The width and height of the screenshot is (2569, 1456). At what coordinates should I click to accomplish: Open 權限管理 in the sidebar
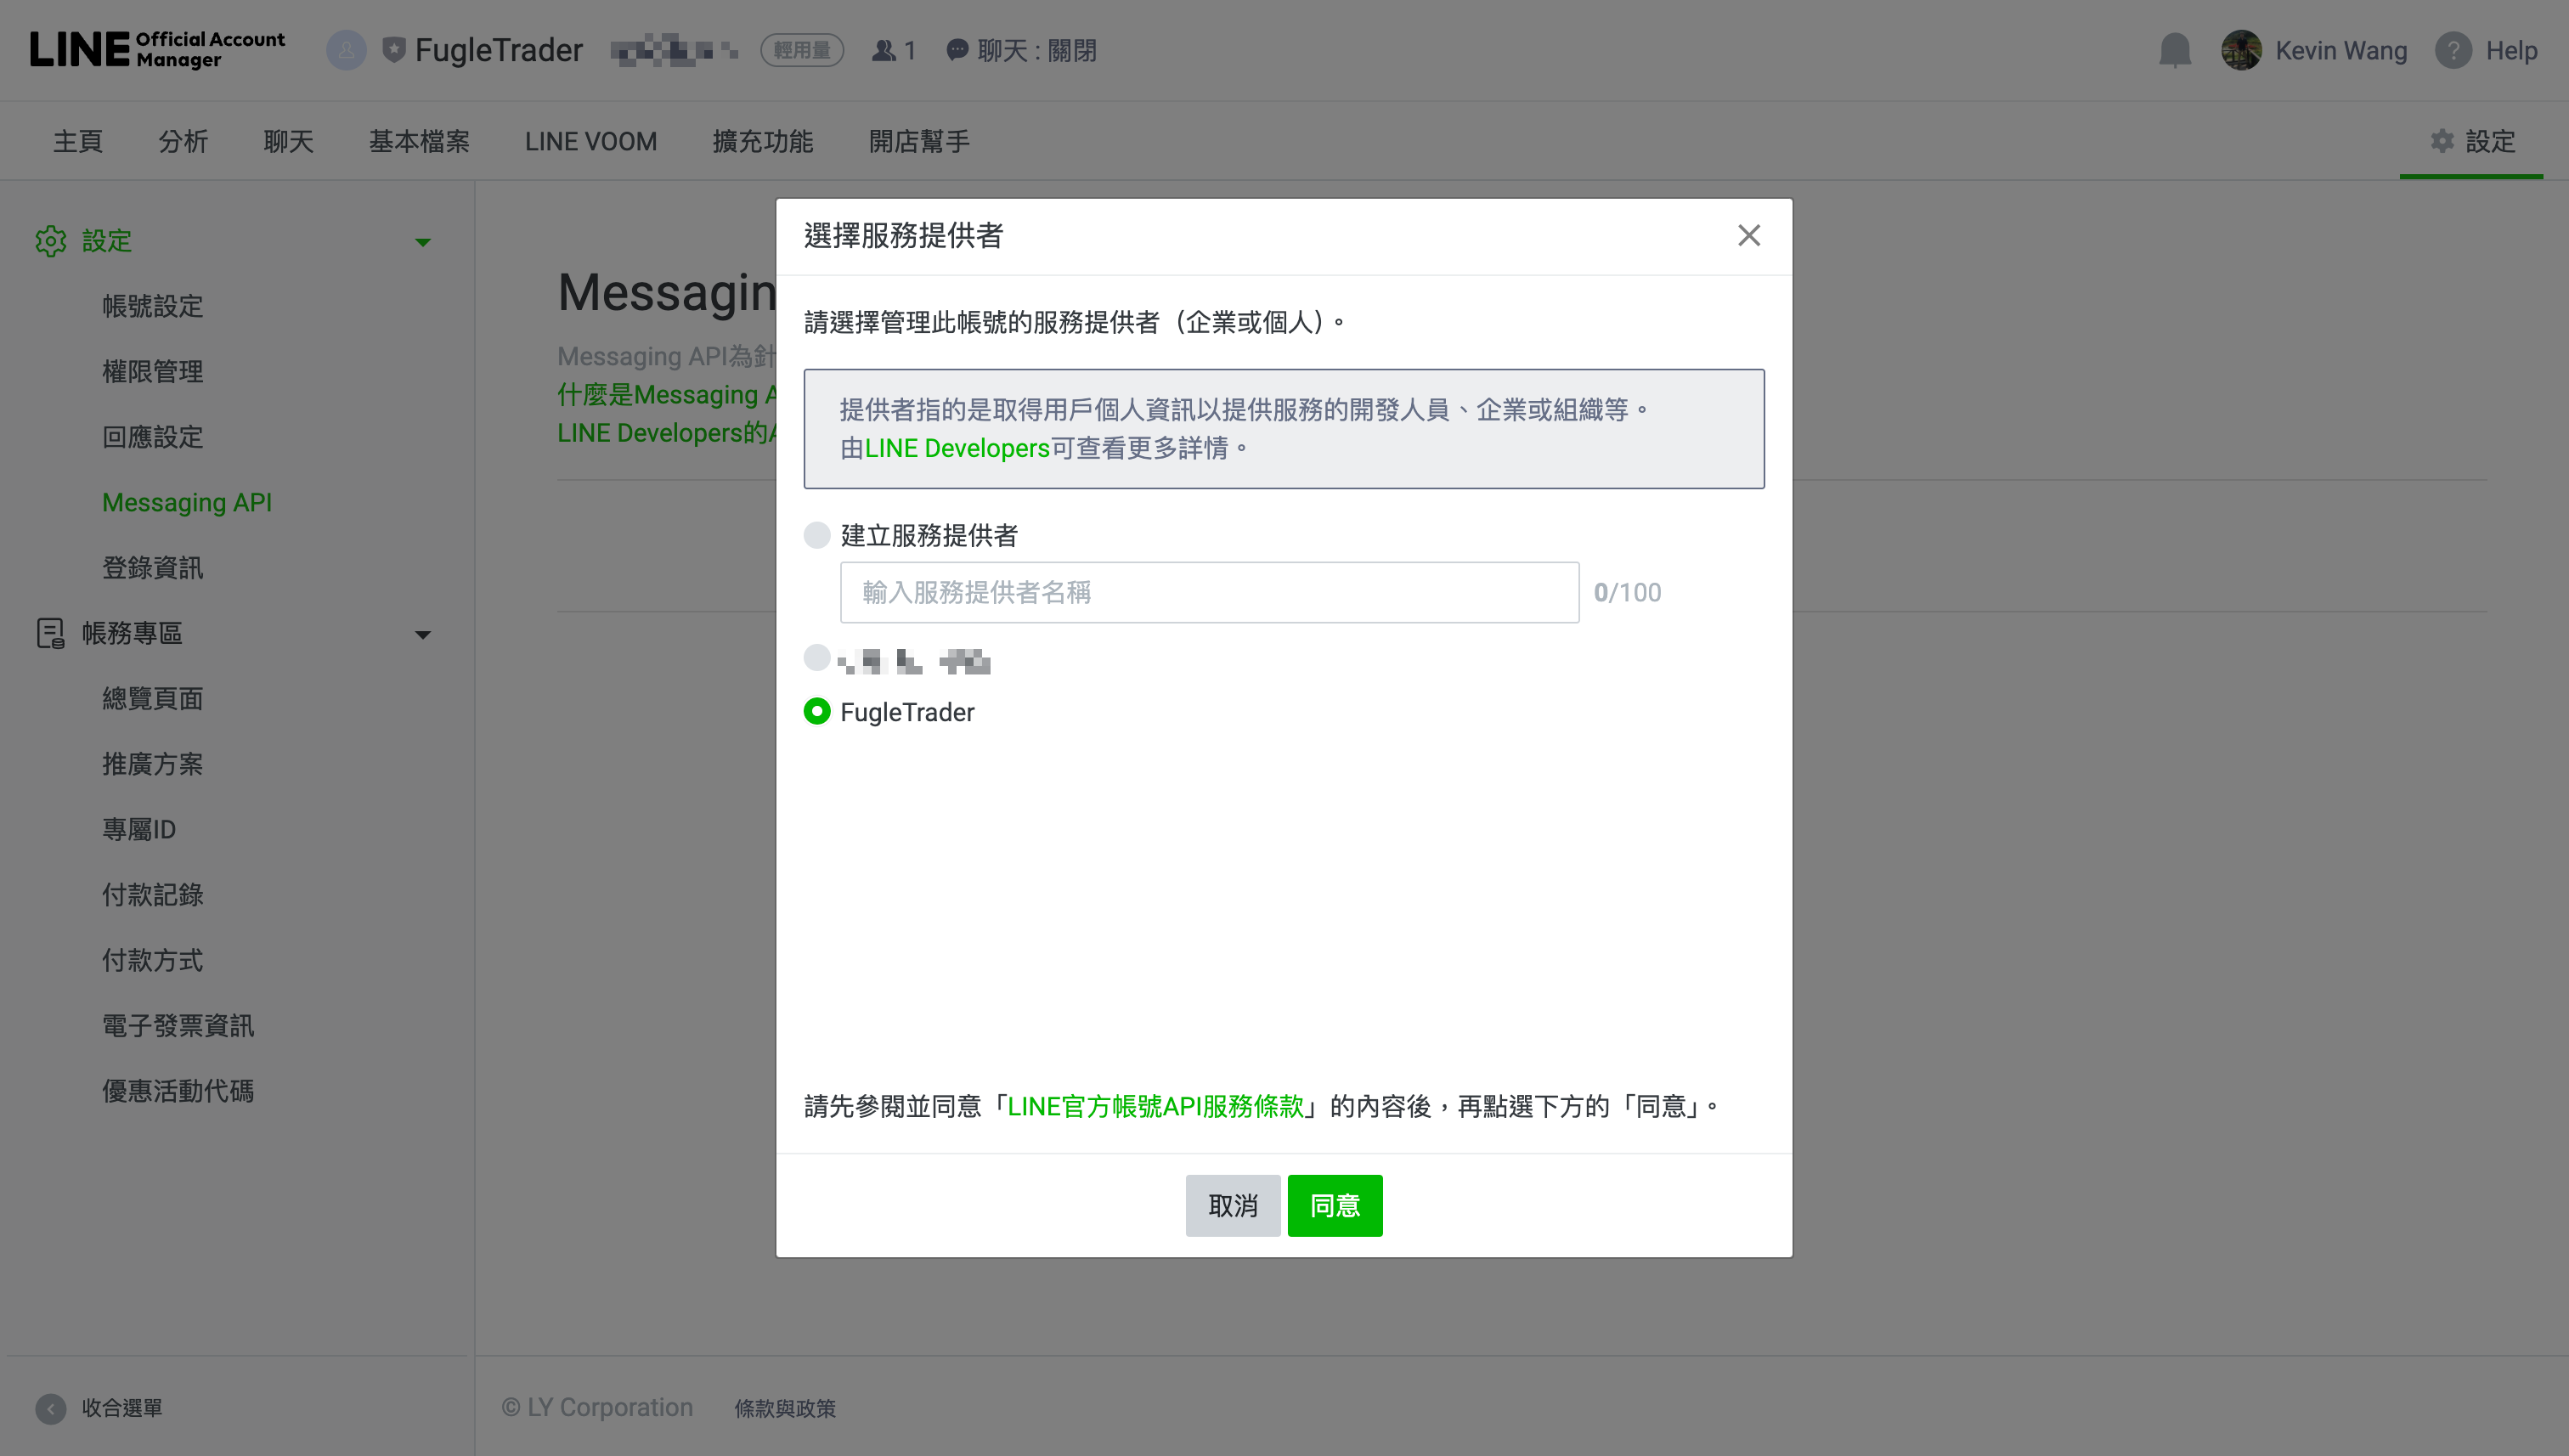[x=153, y=371]
